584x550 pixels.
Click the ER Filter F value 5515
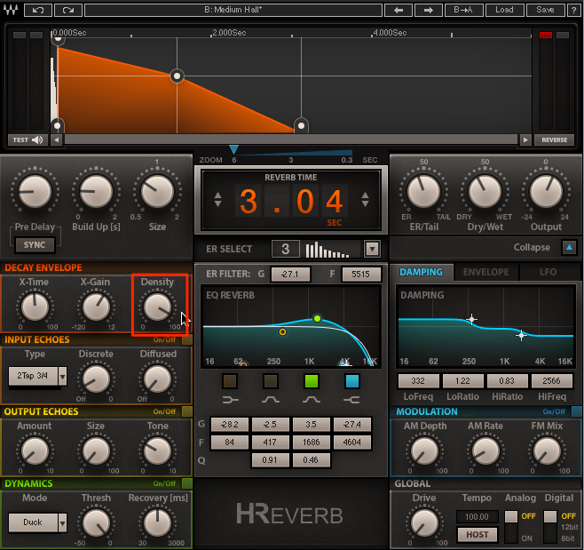pos(361,274)
